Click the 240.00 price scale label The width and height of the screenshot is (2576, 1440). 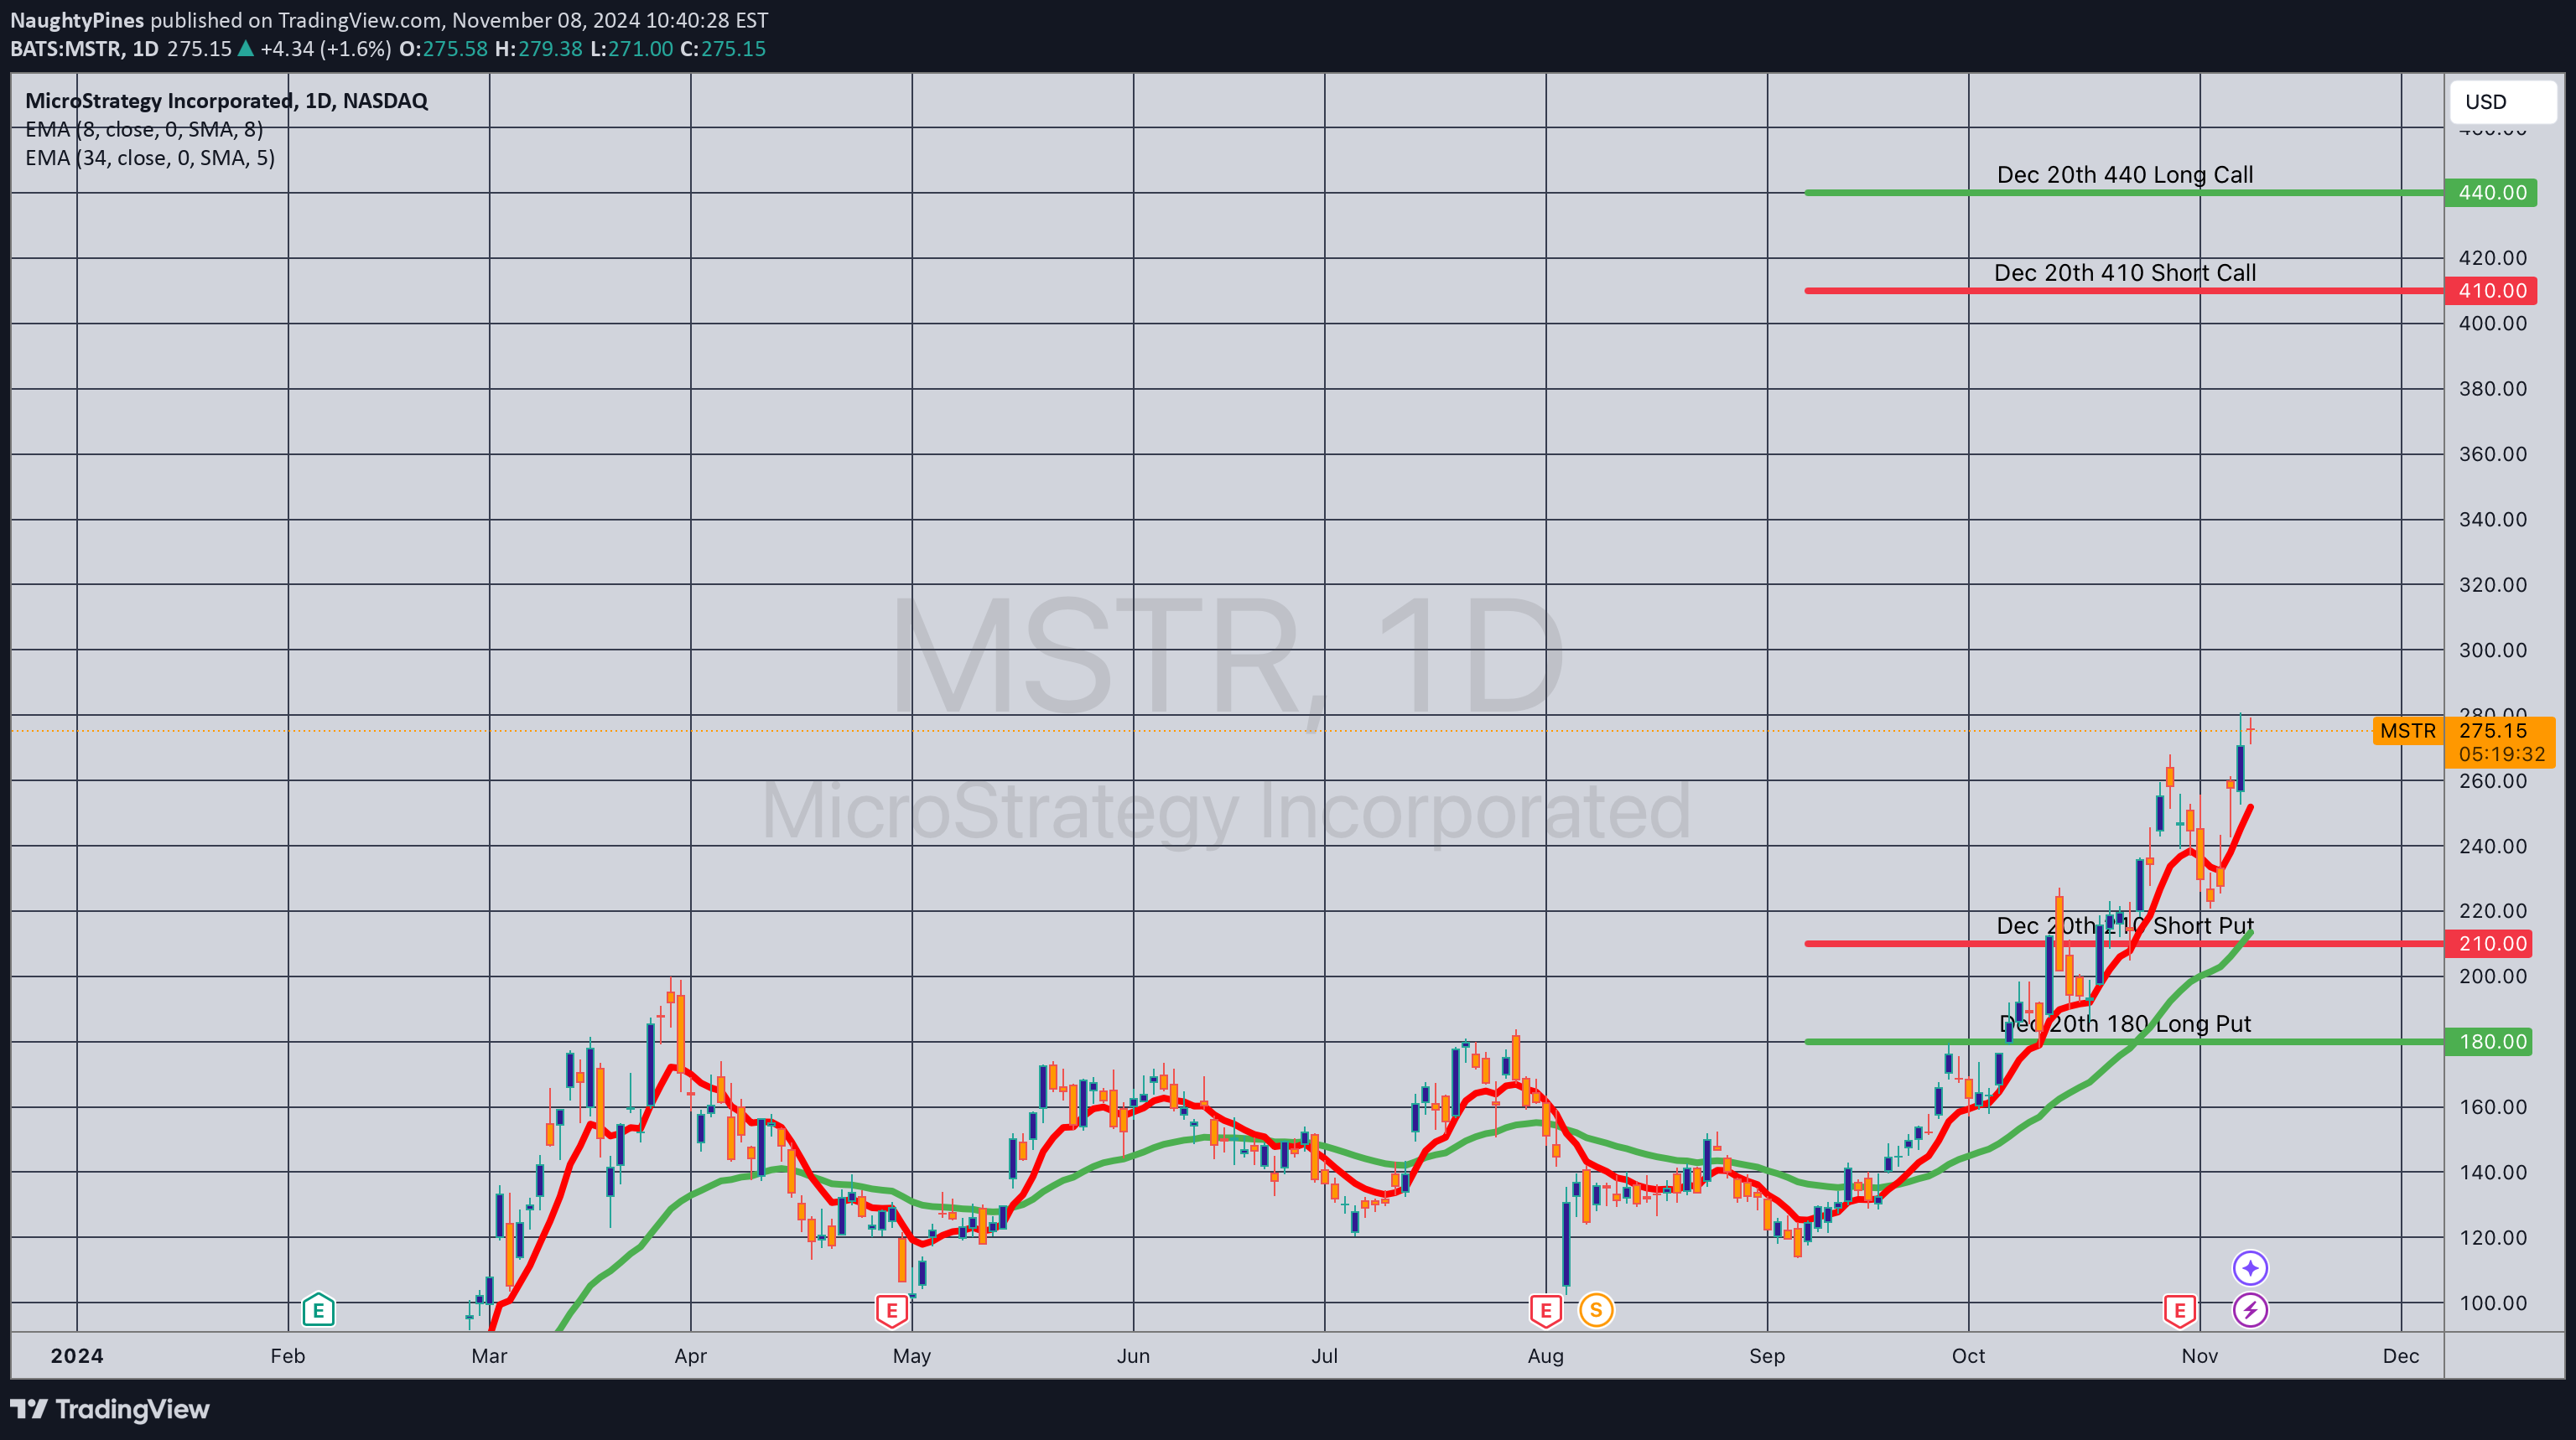coord(2492,846)
